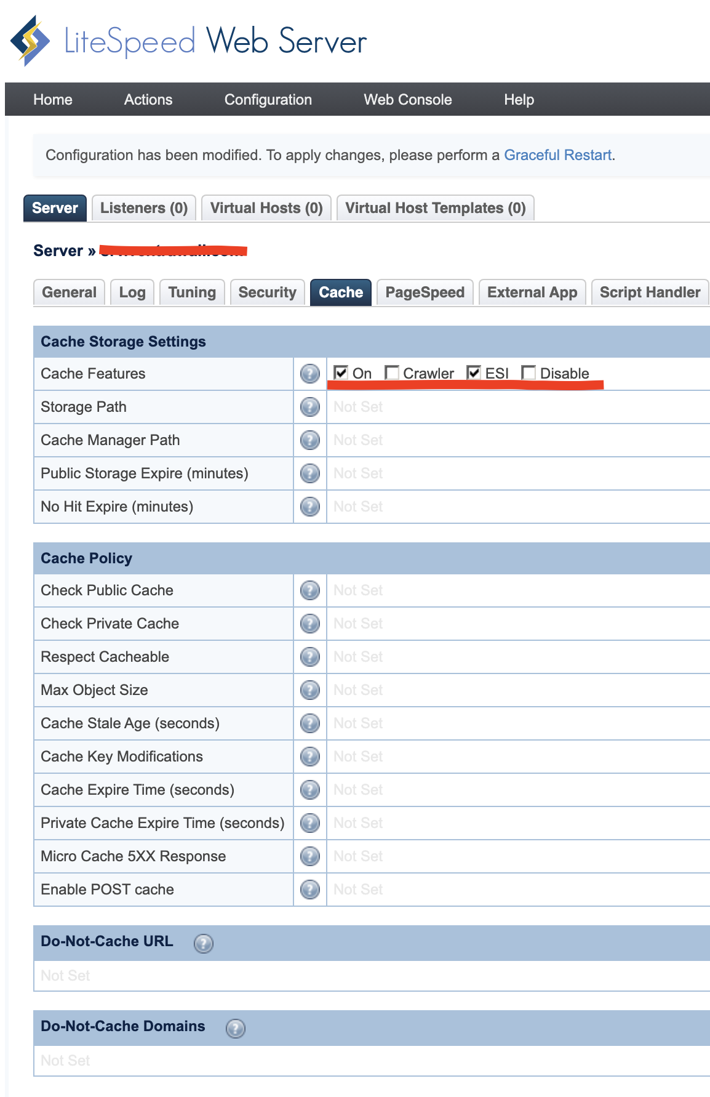Open help icon beside Do-Not-Cache Domains

236,1028
